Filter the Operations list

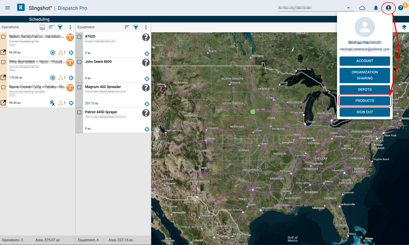point(60,27)
